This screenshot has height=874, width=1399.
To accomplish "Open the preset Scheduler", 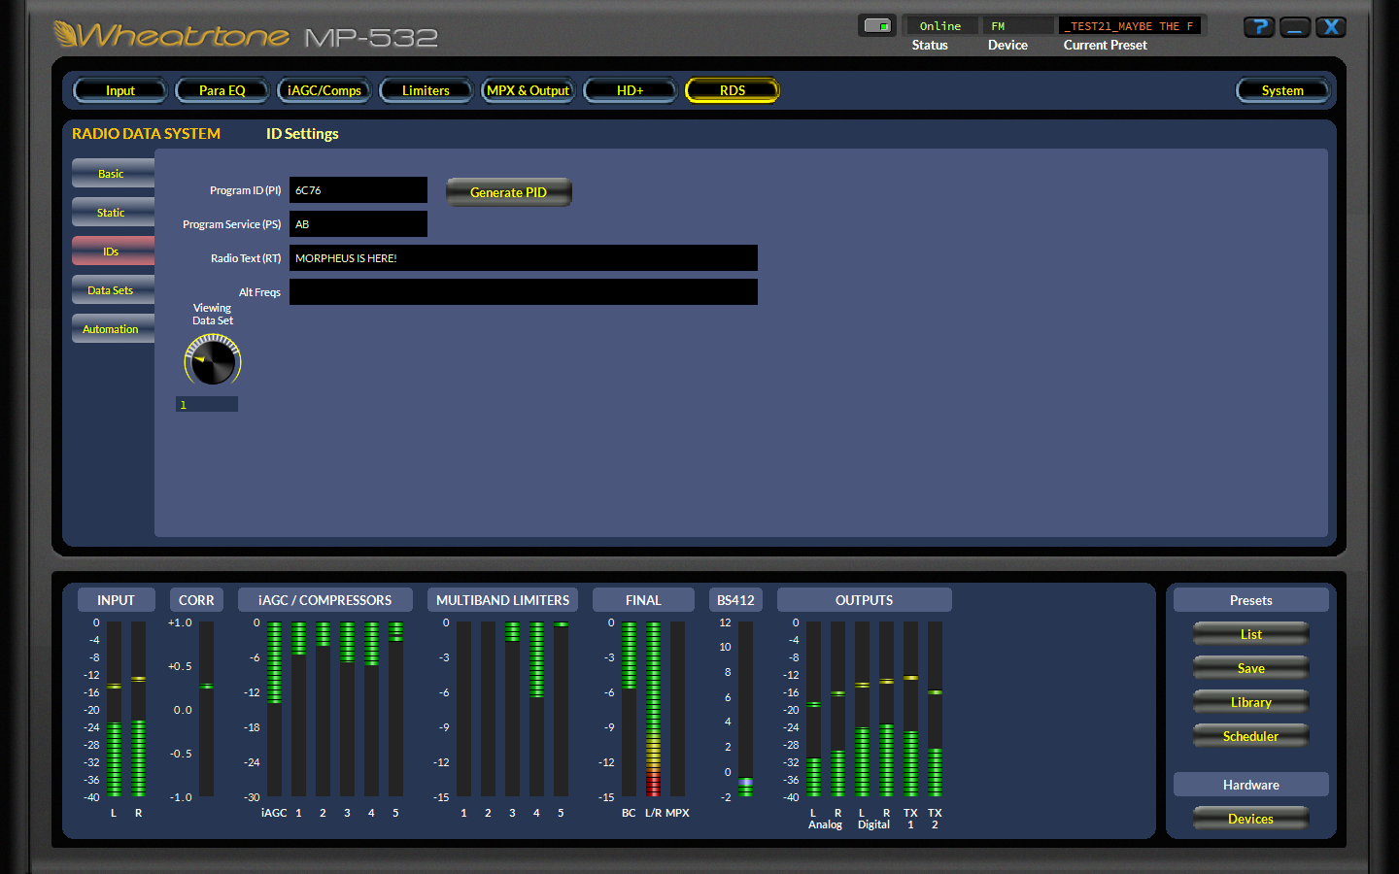I will 1251,736.
